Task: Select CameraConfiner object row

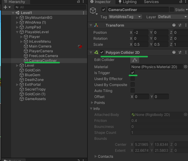Action: 44,61
